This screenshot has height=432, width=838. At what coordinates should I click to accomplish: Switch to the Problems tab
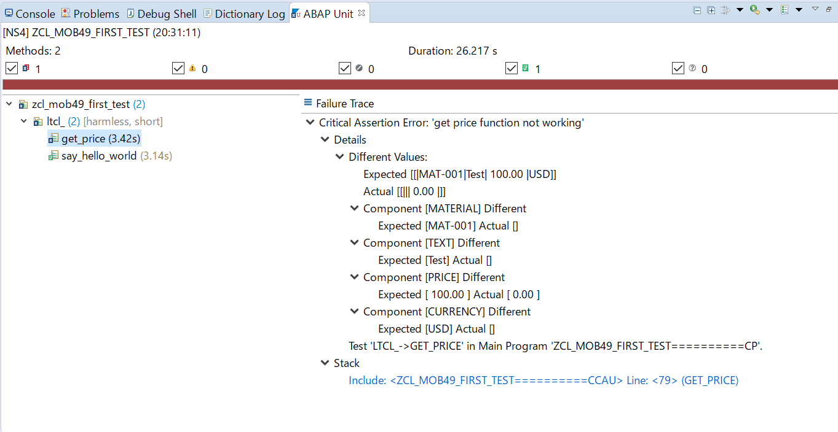90,13
